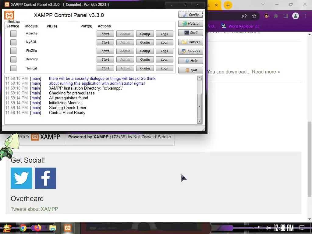
Task: Click the XAMPP logo in the control panel
Action: [9, 15]
